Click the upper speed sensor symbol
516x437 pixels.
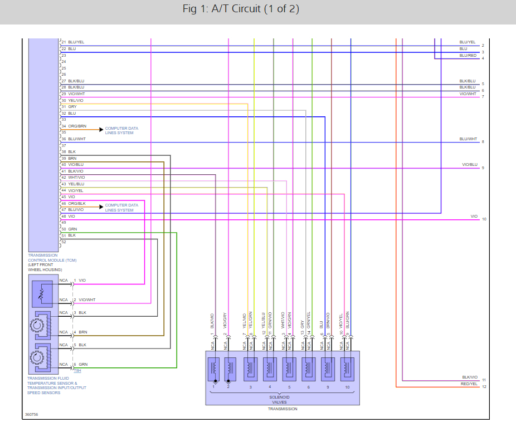[41, 326]
